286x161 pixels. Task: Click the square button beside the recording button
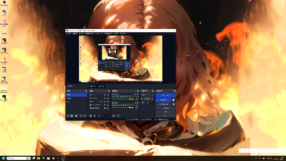pos(173,100)
